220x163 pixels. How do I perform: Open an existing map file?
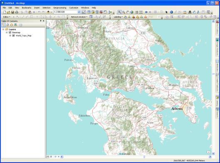[x=9, y=12]
